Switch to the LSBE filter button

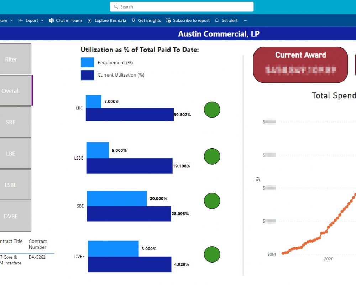(x=15, y=185)
